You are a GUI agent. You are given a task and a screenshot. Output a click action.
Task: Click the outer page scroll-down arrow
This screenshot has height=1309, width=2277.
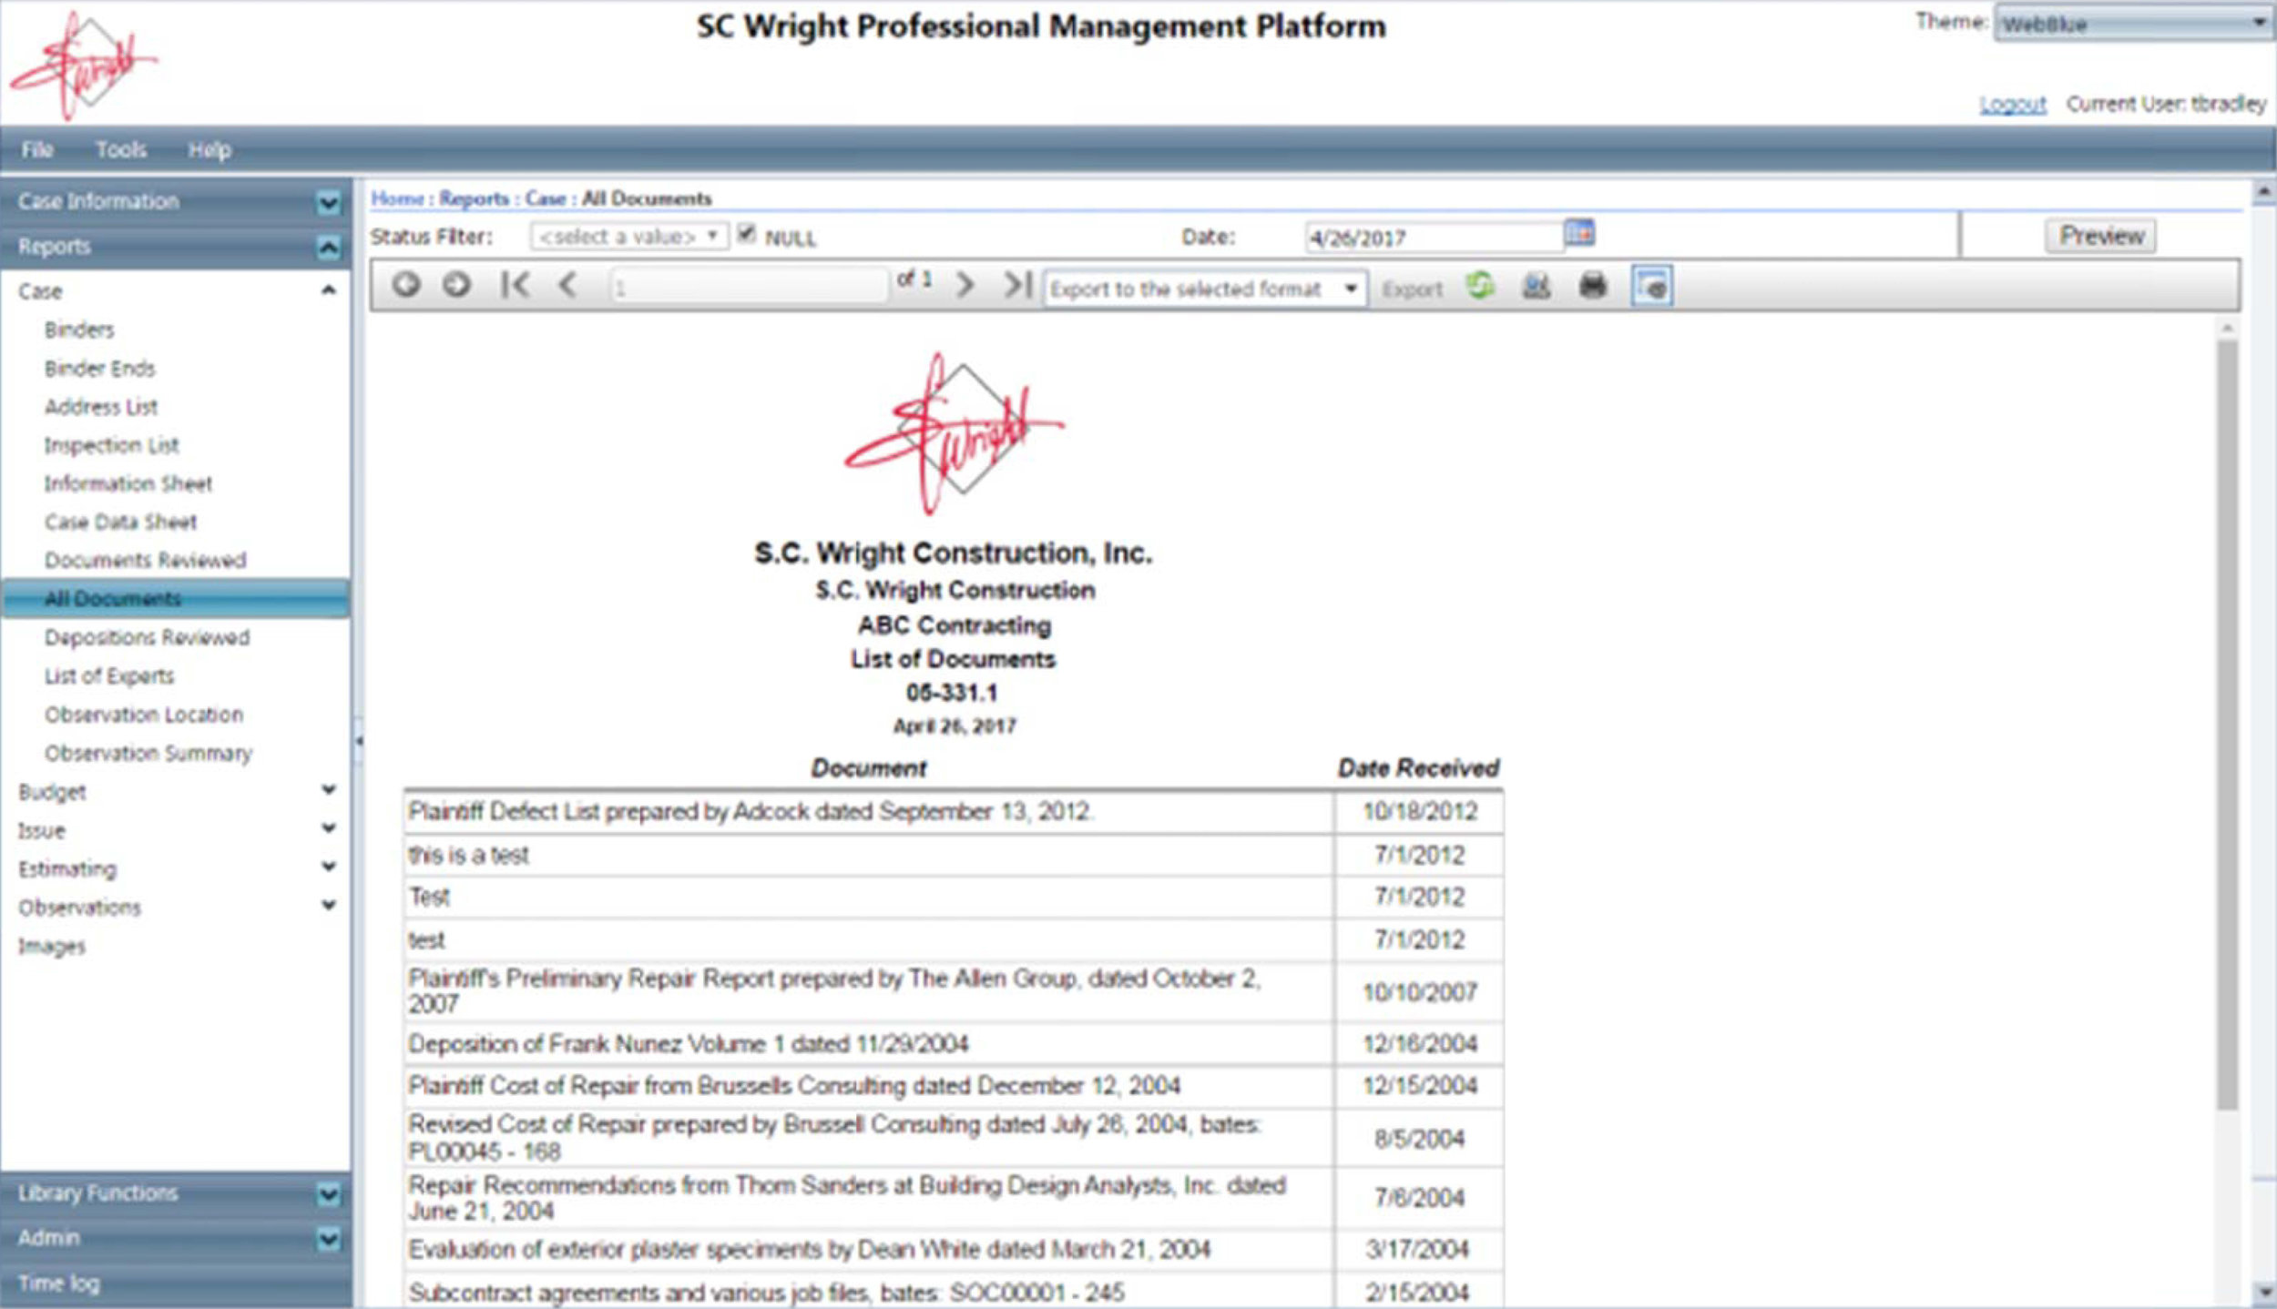click(2264, 1292)
